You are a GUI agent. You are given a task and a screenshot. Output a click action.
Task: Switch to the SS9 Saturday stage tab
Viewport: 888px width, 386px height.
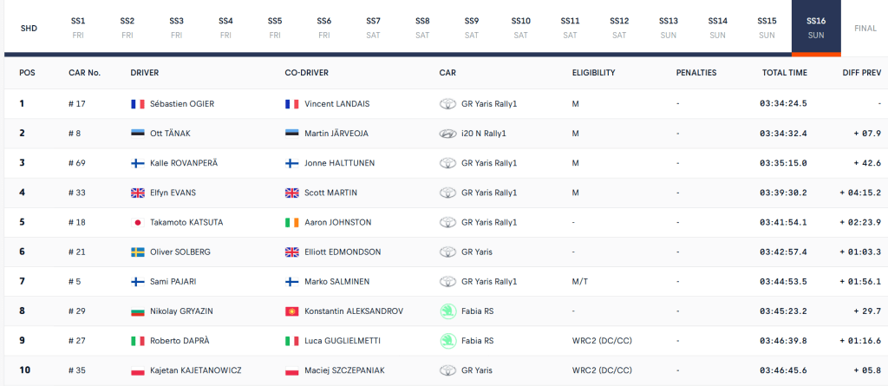coord(472,27)
